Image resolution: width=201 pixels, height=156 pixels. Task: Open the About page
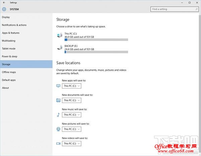click(26, 88)
